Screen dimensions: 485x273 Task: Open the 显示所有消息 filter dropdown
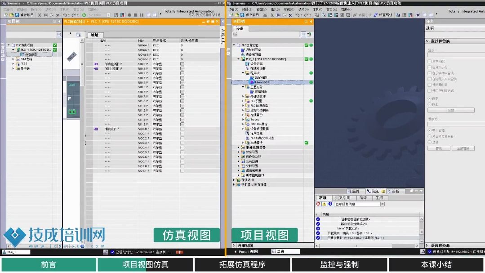point(383,204)
